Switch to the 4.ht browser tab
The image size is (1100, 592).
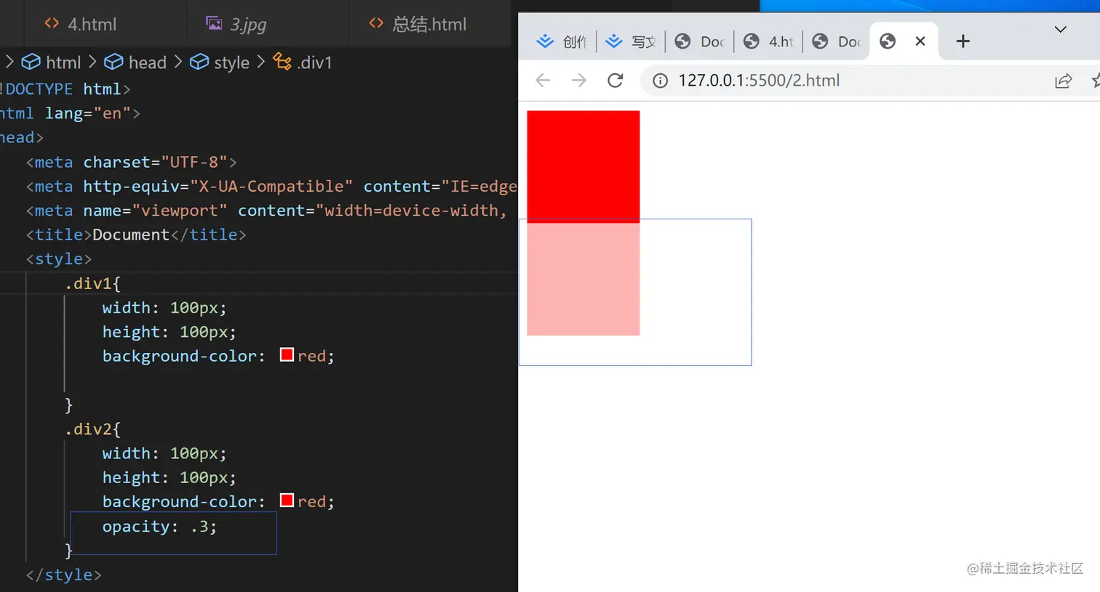(x=769, y=41)
